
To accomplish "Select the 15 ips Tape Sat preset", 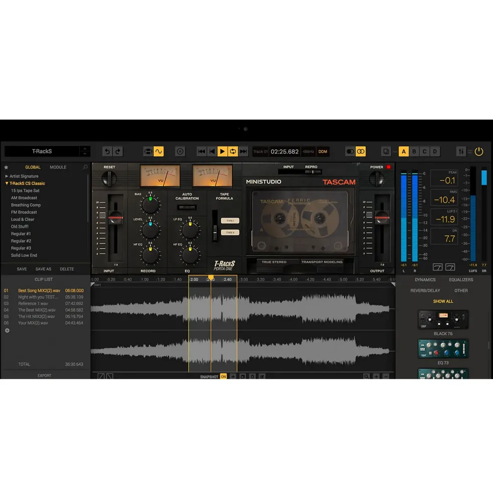I will click(25, 191).
